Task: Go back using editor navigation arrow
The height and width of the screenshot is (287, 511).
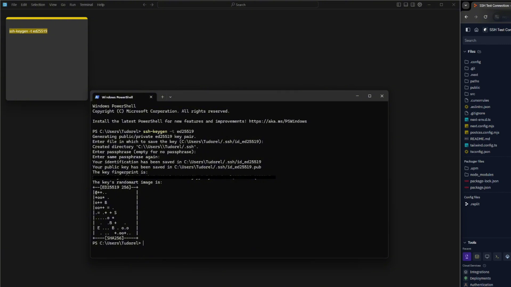Action: point(145,5)
